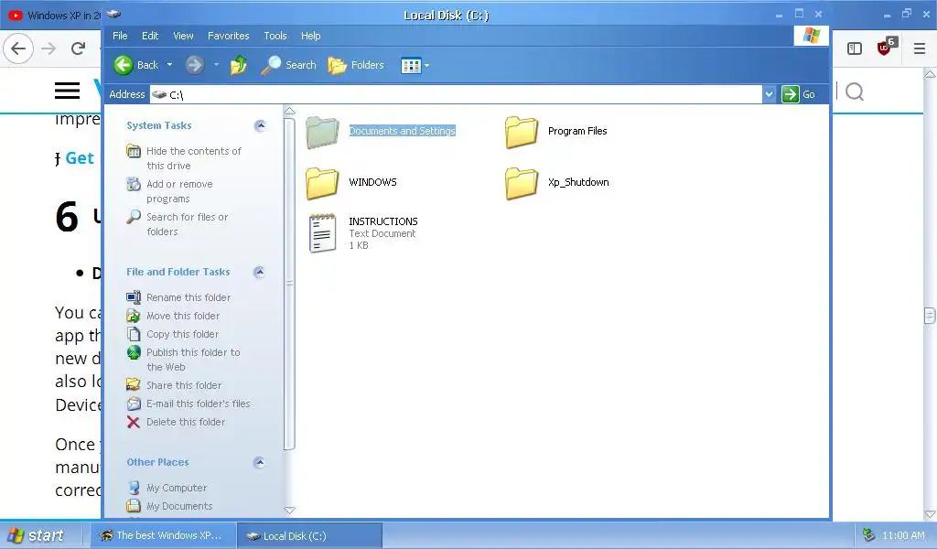Select the Xp_Shutdown folder icon
The width and height of the screenshot is (937, 549).
point(522,183)
